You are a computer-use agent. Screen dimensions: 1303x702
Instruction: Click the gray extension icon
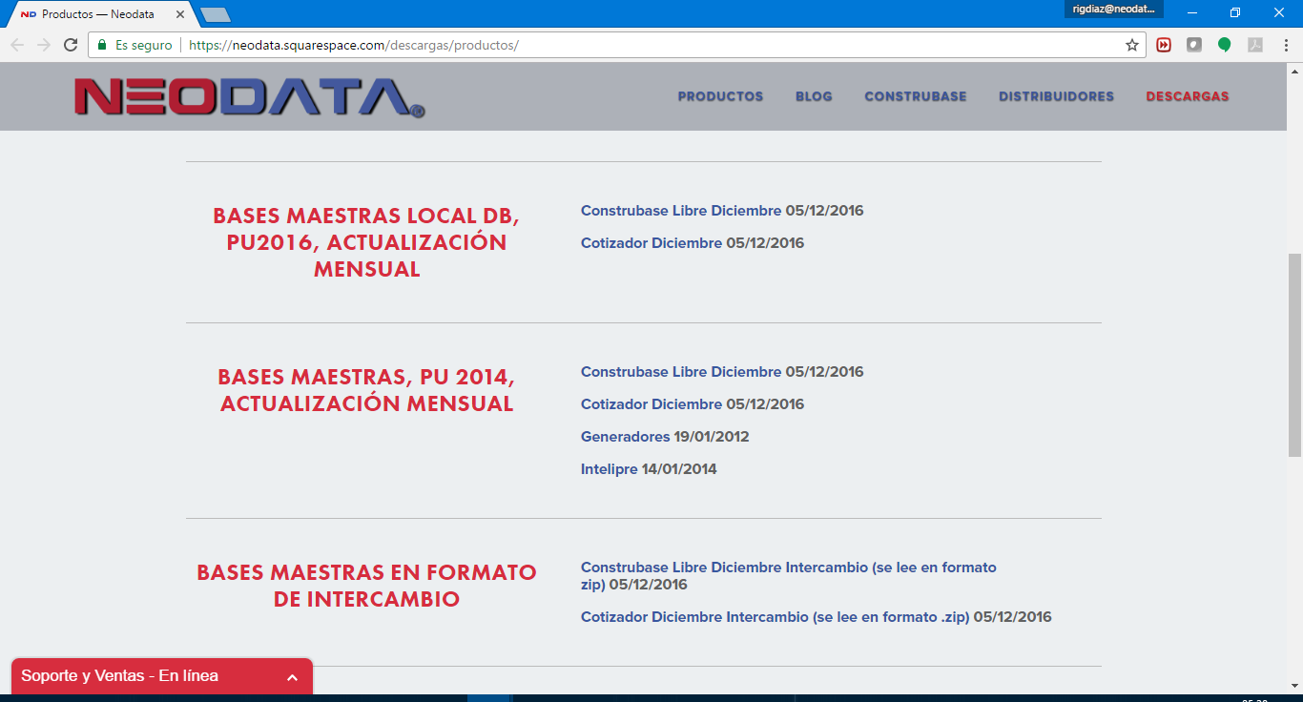[1194, 44]
